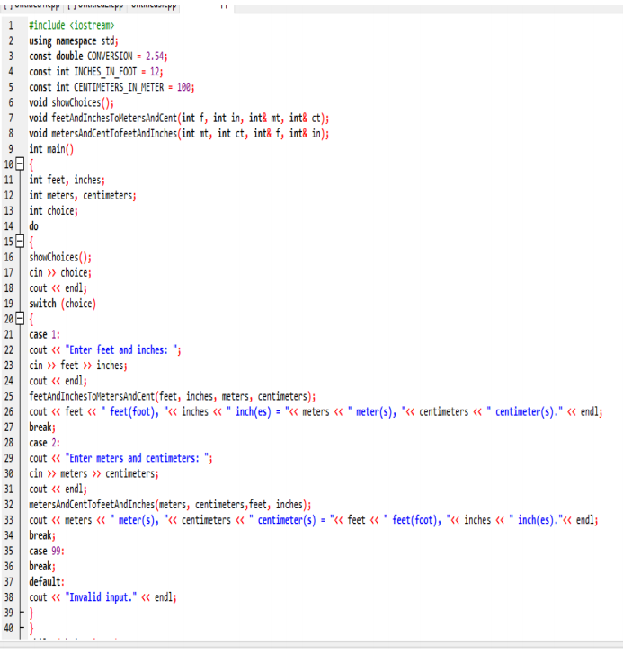Click 'cout << endl;' on line 18

coord(58,287)
